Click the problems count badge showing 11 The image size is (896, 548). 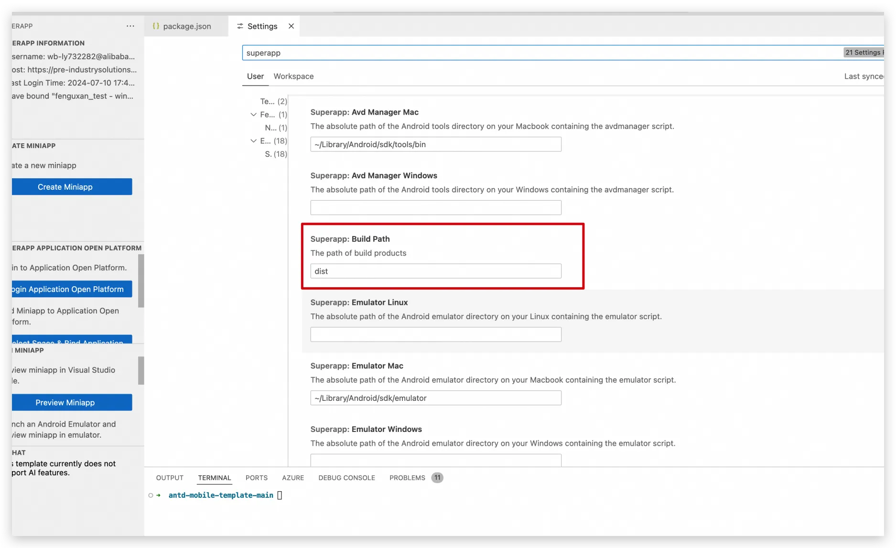(437, 478)
